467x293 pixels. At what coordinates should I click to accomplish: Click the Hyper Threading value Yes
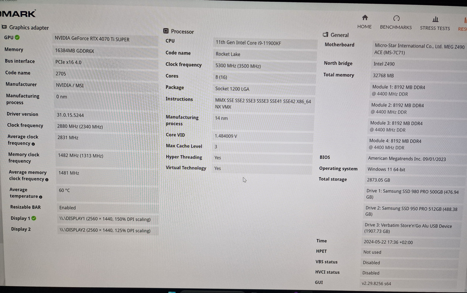pos(218,157)
